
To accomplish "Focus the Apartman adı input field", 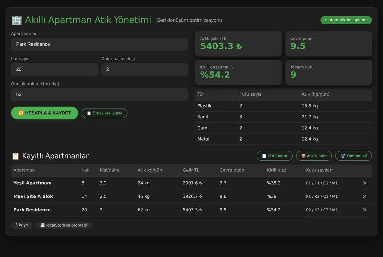I will 100,44.
